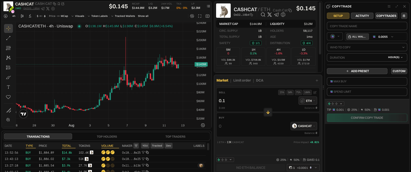The image size is (411, 172).
Task: Switch to the Limit order tab
Action: [242, 80]
